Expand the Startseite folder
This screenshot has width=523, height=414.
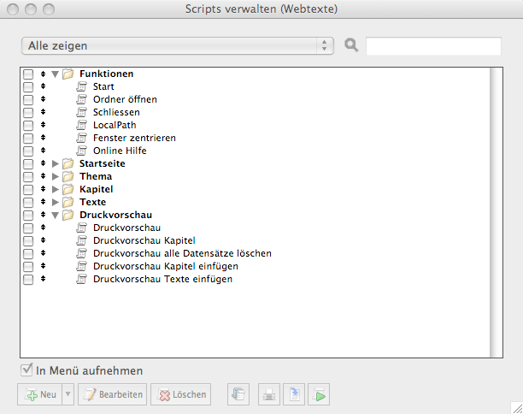pyautogui.click(x=56, y=163)
